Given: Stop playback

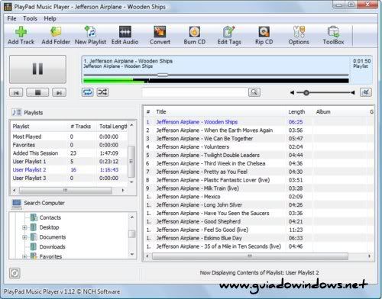Looking at the screenshot, I should click(37, 92).
